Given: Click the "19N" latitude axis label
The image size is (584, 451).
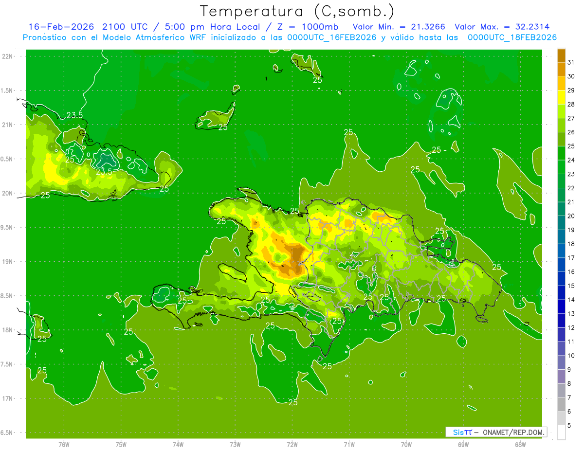Looking at the screenshot, I should coord(7,262).
